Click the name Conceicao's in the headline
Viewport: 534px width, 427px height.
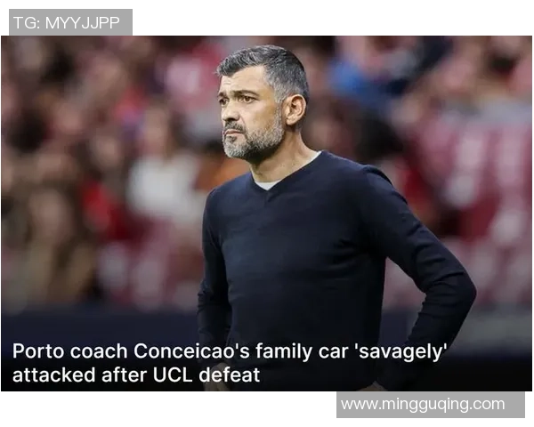(x=191, y=351)
